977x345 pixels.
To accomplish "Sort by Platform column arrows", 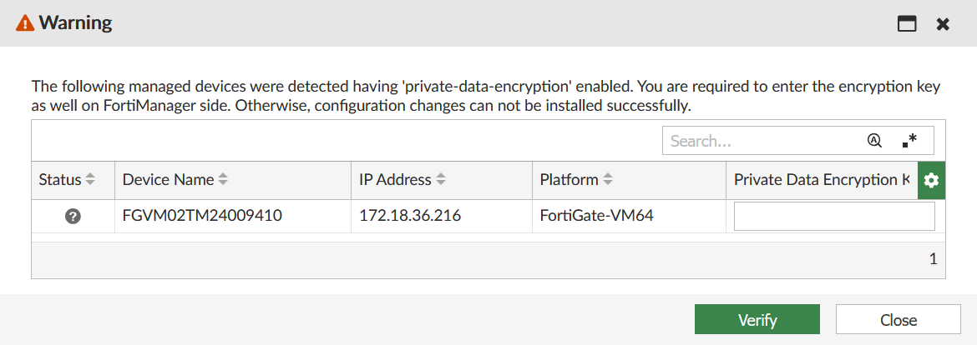I will coord(608,180).
